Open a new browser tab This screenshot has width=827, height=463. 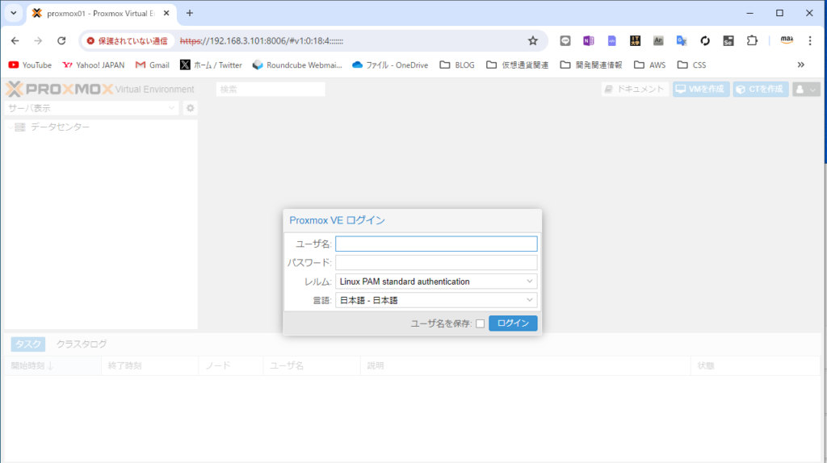pos(190,13)
